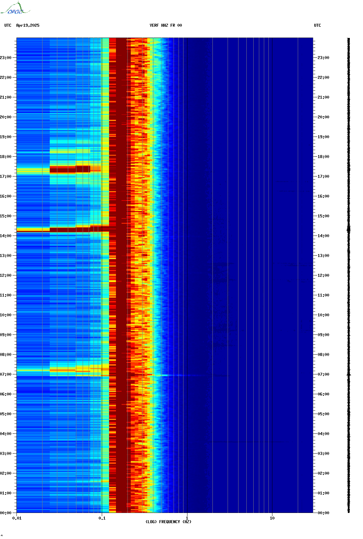Click the UTC label above the right axis
Image resolution: width=363 pixels, height=539 pixels.
click(318, 25)
